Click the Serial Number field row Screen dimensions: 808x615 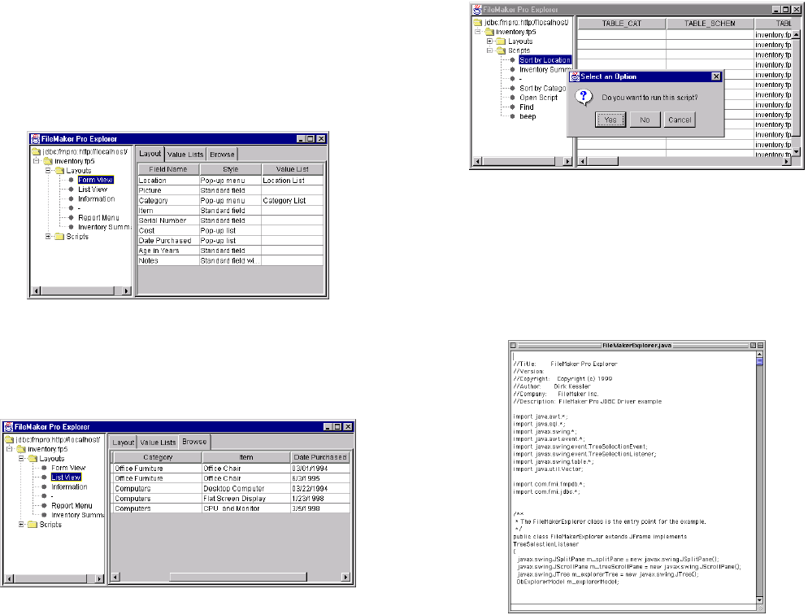click(230, 220)
